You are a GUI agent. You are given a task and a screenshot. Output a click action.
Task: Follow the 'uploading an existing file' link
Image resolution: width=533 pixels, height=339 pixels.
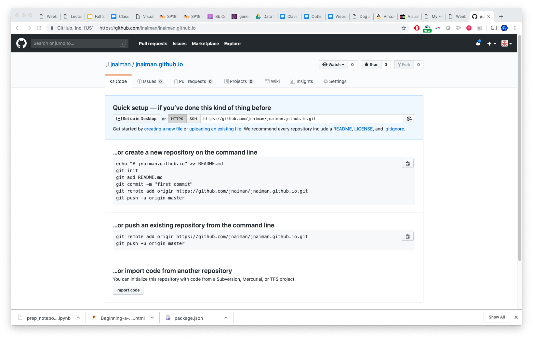[215, 129]
